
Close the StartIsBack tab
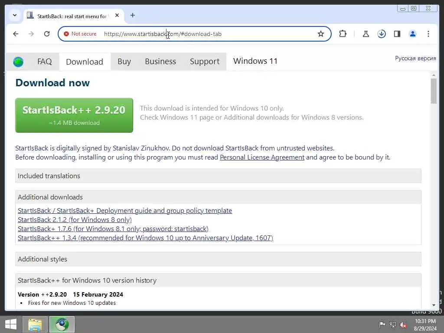[117, 15]
